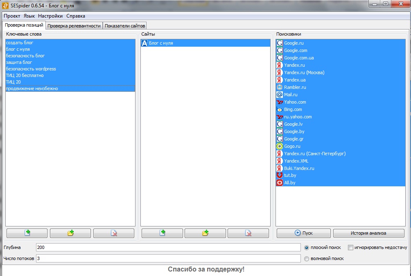Click the Глубина input field
The width and height of the screenshot is (411, 276).
[168, 247]
